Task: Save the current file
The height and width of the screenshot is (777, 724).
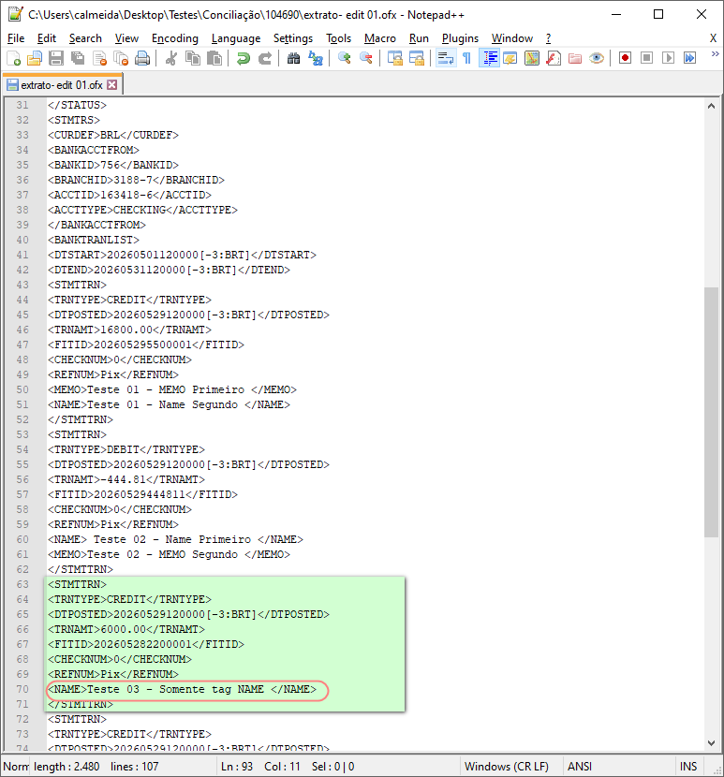Action: point(56,58)
